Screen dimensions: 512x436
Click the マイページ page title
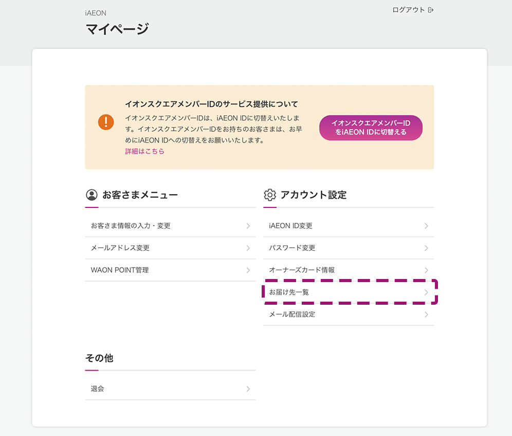117,29
